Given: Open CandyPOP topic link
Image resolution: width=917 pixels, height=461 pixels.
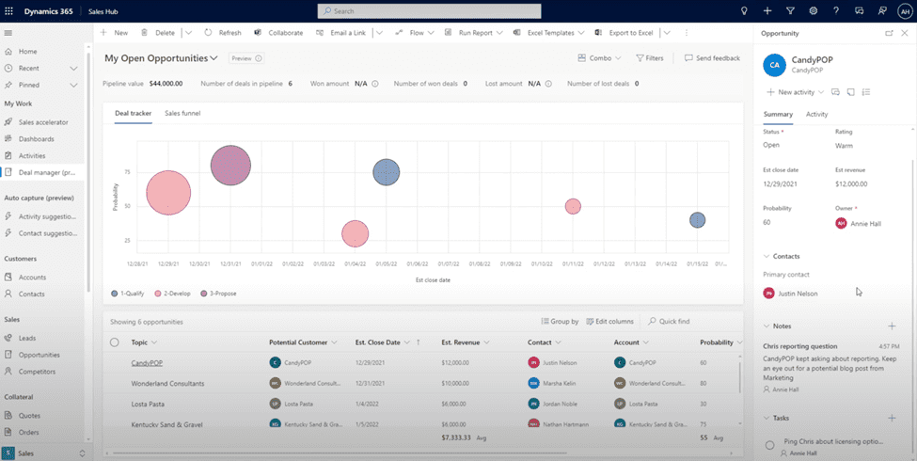Looking at the screenshot, I should pos(147,363).
